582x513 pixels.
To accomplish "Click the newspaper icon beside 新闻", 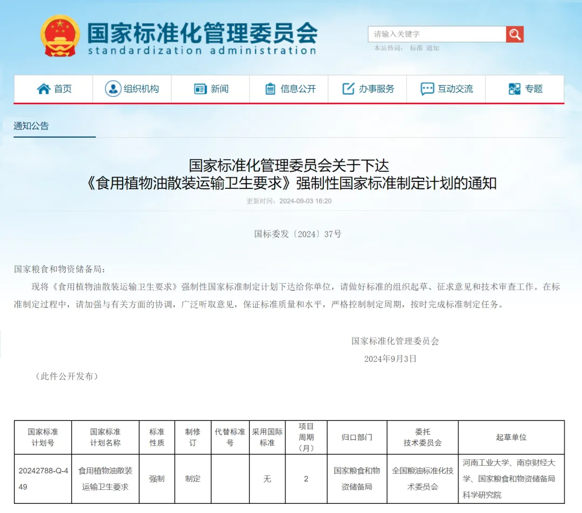I will click(x=200, y=89).
